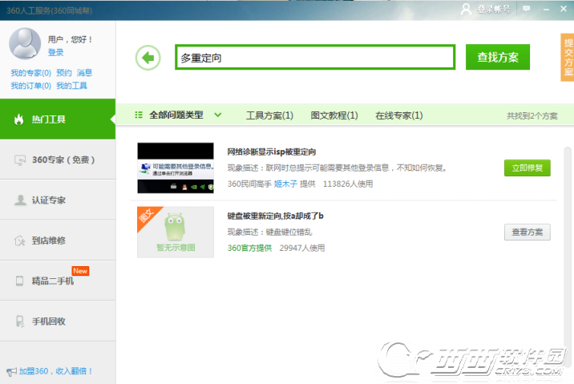Open result title 网络诊断显示isp被重定向
574x384 pixels.
point(272,152)
